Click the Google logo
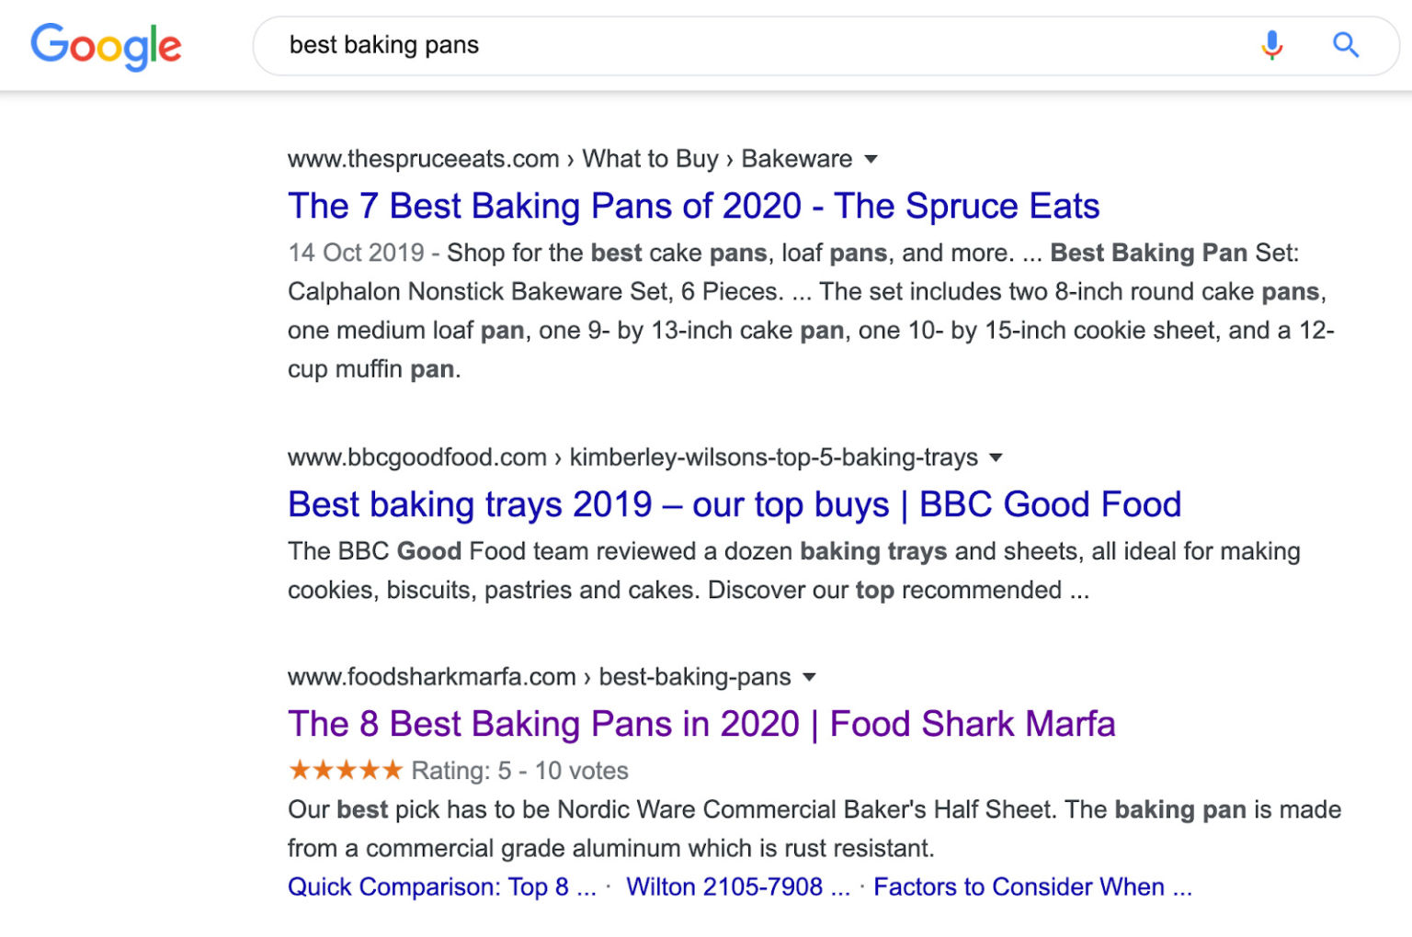 click(x=106, y=46)
